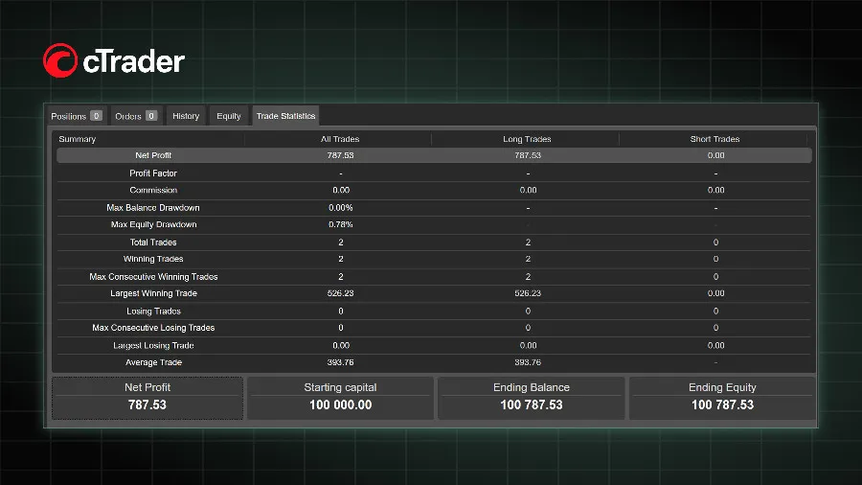Select the Commission row label

(x=153, y=190)
